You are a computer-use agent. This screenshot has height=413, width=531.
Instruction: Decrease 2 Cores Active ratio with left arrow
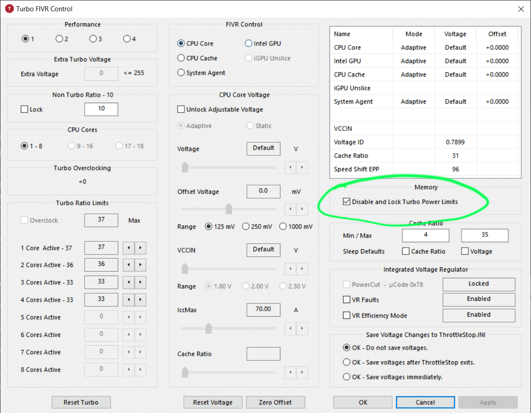[128, 264]
